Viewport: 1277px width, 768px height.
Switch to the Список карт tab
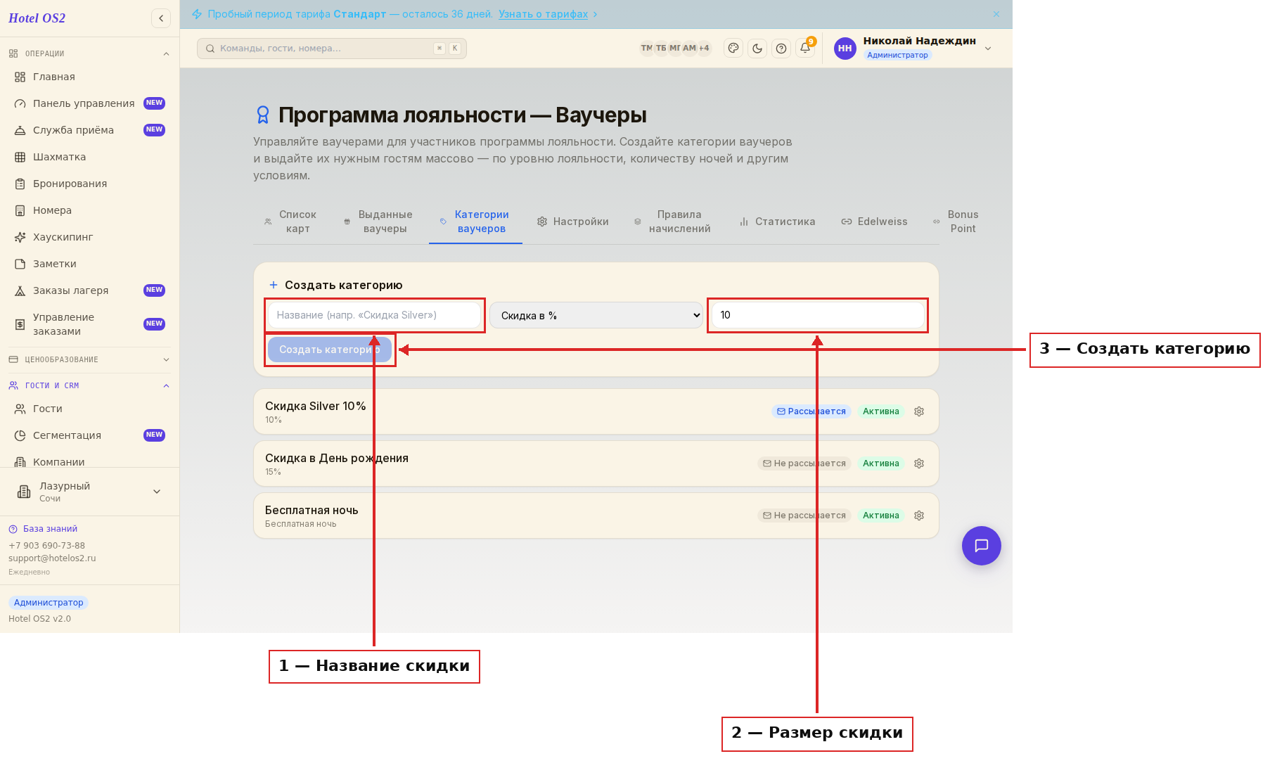point(290,222)
